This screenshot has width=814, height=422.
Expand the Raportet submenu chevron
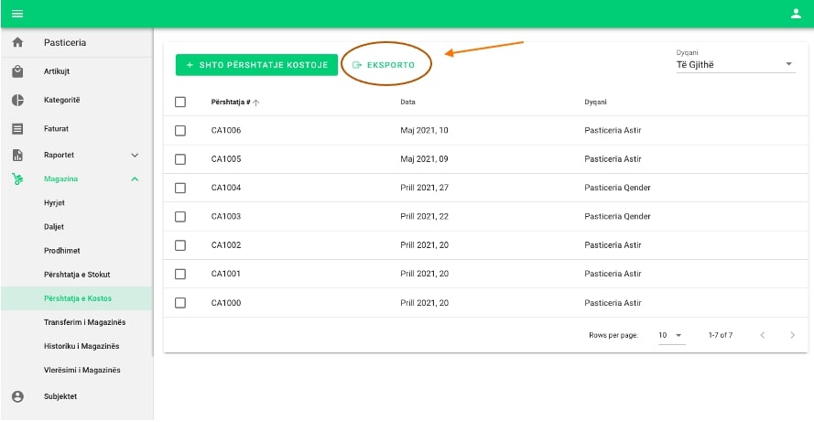(x=135, y=156)
